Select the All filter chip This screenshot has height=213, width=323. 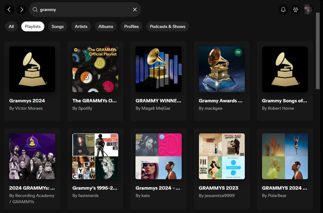[x=11, y=26]
